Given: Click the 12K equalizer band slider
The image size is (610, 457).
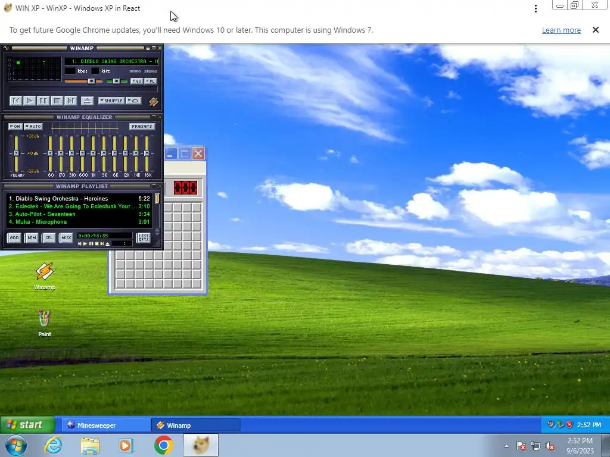Looking at the screenshot, I should [125, 154].
